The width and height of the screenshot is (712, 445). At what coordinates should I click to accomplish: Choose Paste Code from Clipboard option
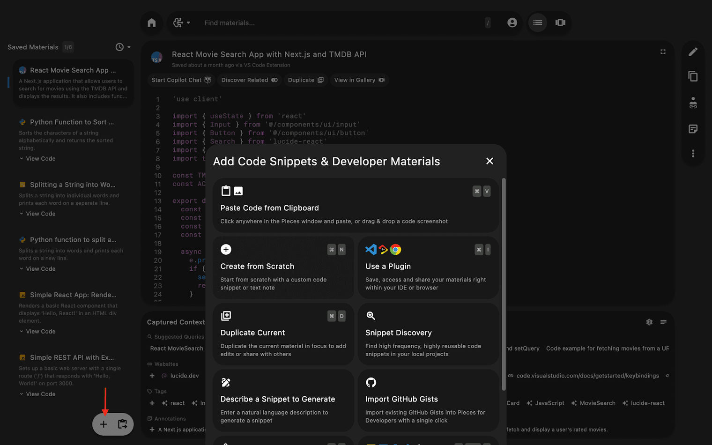(x=356, y=205)
